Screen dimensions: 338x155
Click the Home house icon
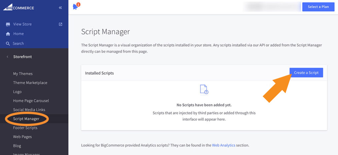click(x=8, y=34)
